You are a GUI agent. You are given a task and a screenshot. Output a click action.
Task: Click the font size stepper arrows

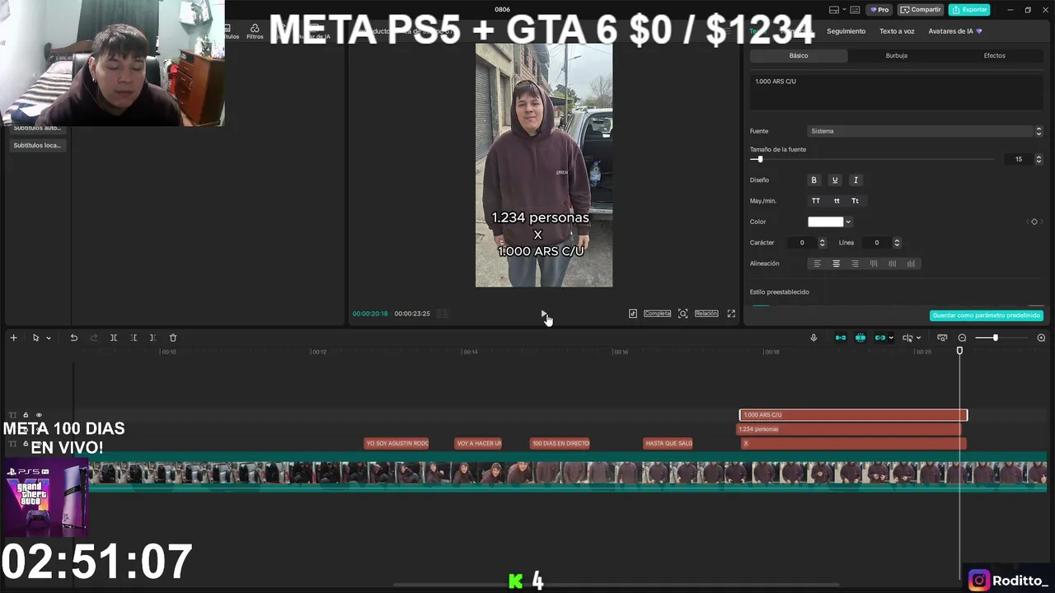pyautogui.click(x=1039, y=159)
